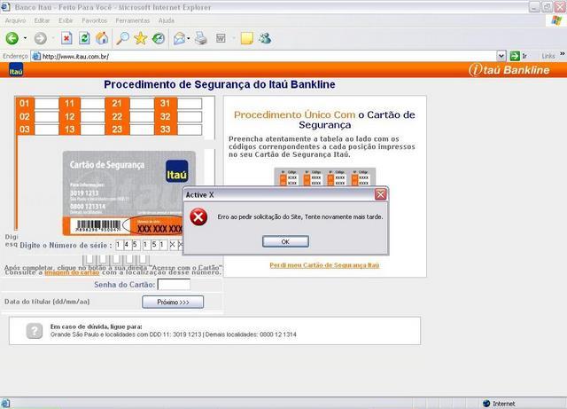Expand the address bar dropdown arrow
Screen dimensions: 567x409
point(501,56)
